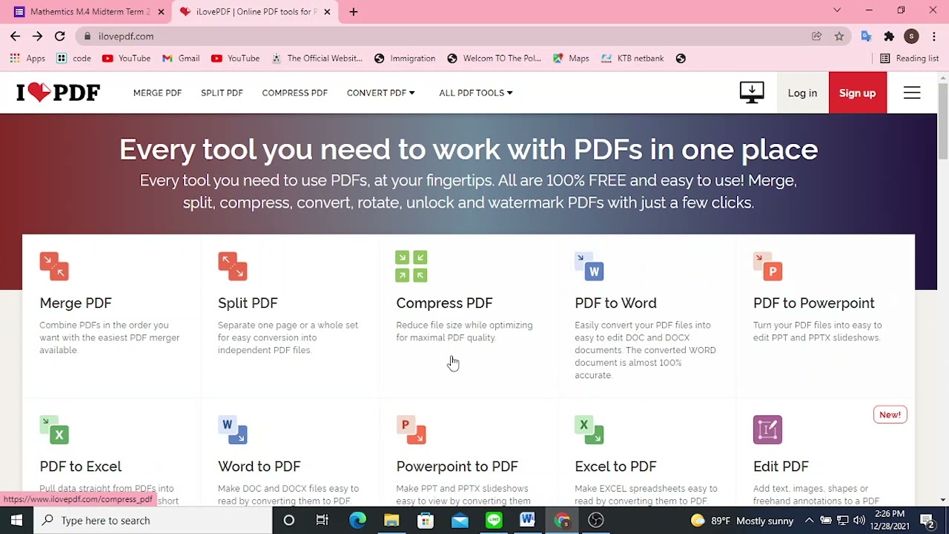Open the Chrome Extensions puzzle icon
This screenshot has width=949, height=534.
[x=889, y=36]
